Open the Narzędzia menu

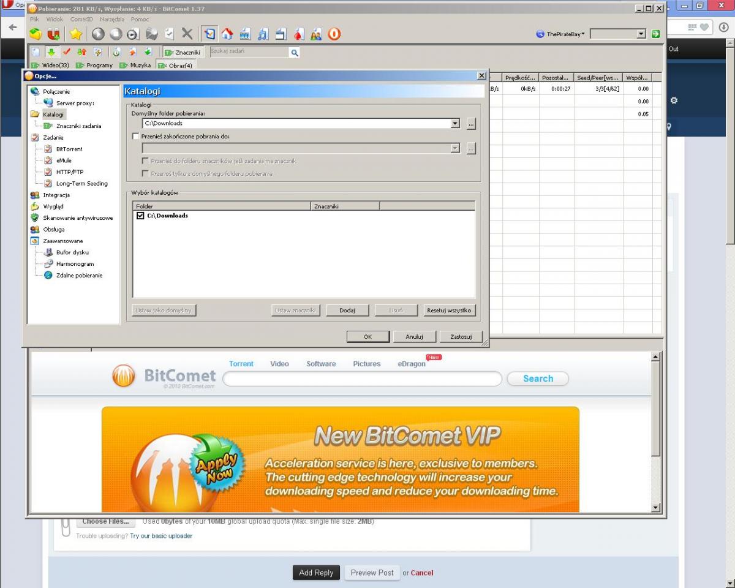112,19
